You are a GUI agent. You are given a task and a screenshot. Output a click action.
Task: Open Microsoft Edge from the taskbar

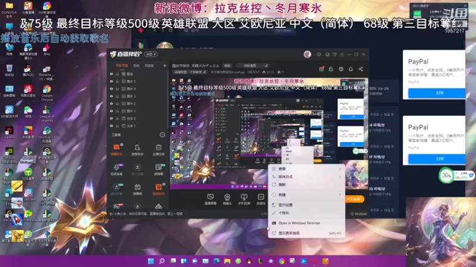point(217,261)
